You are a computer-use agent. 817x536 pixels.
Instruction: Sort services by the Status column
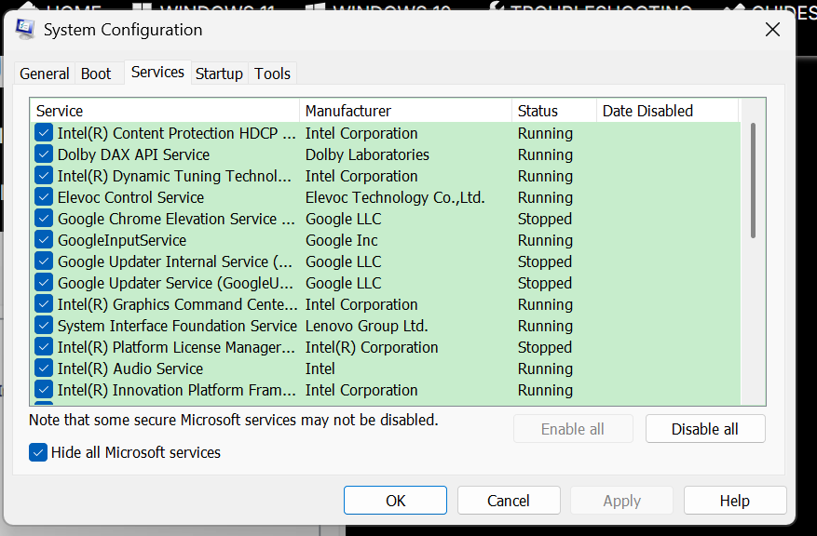(534, 110)
